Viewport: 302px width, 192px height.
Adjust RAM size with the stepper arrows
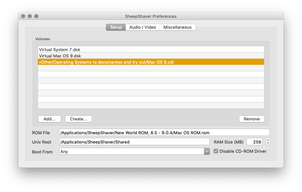[268, 142]
